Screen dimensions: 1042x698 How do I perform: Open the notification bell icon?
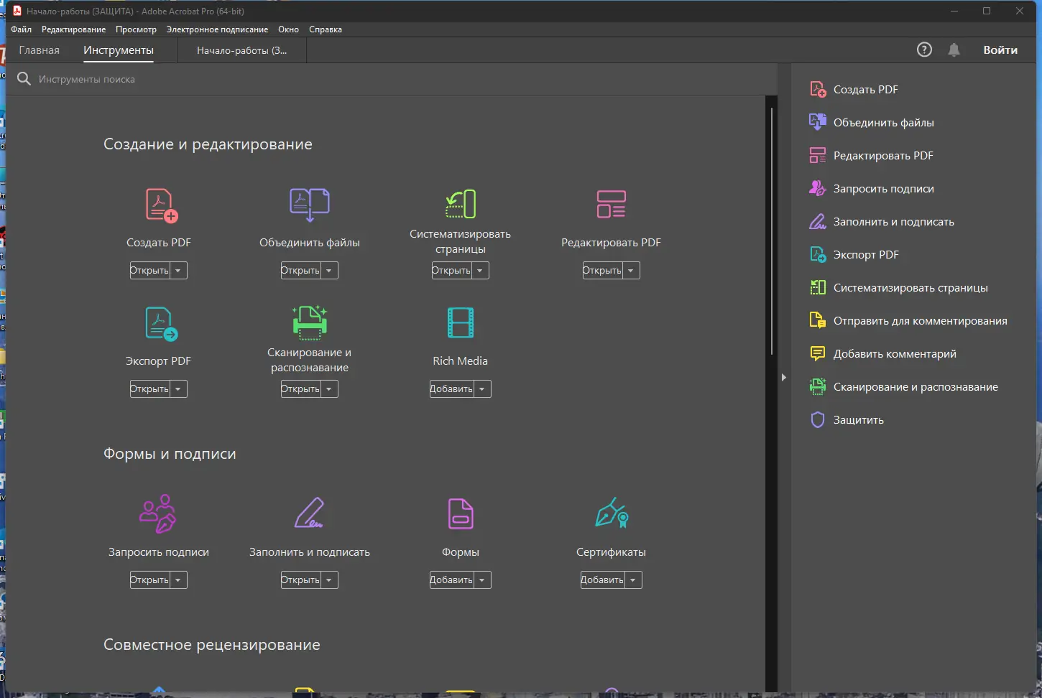954,50
